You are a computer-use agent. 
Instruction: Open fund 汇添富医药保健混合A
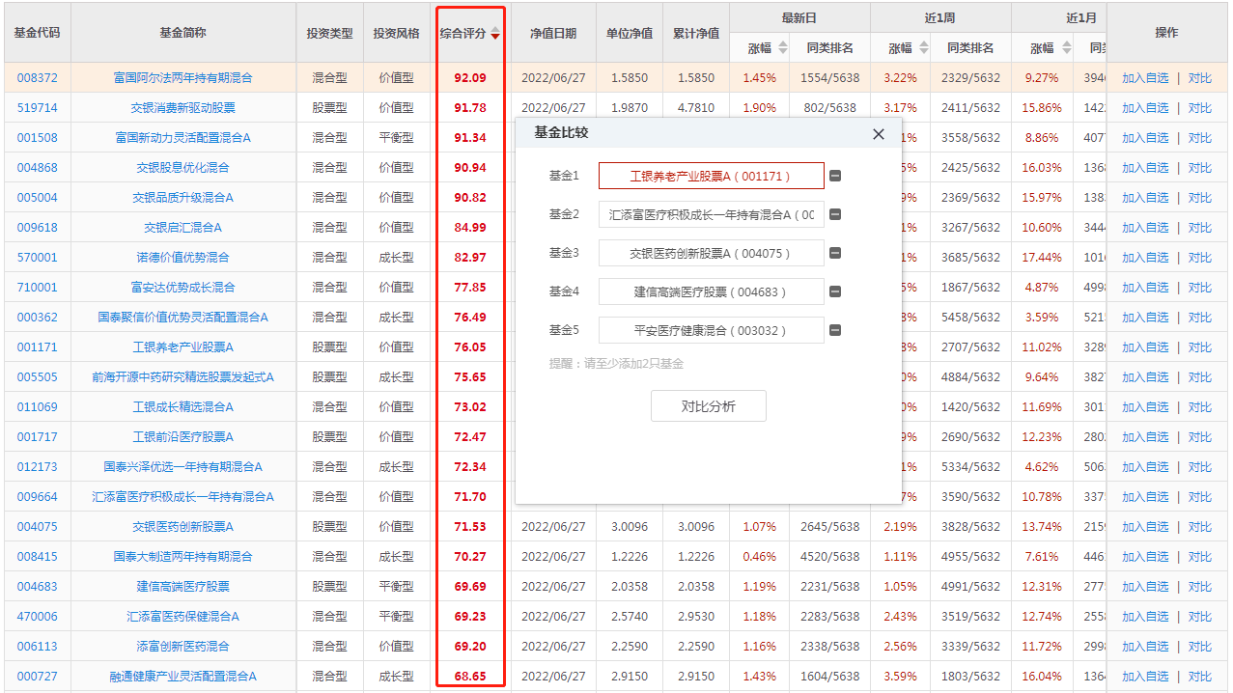point(182,617)
